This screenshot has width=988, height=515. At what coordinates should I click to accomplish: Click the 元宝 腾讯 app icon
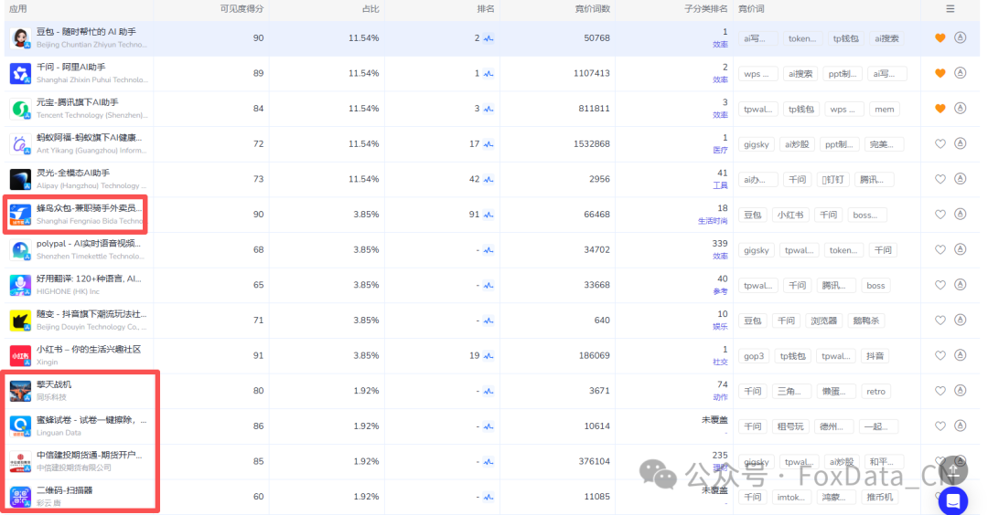20,109
